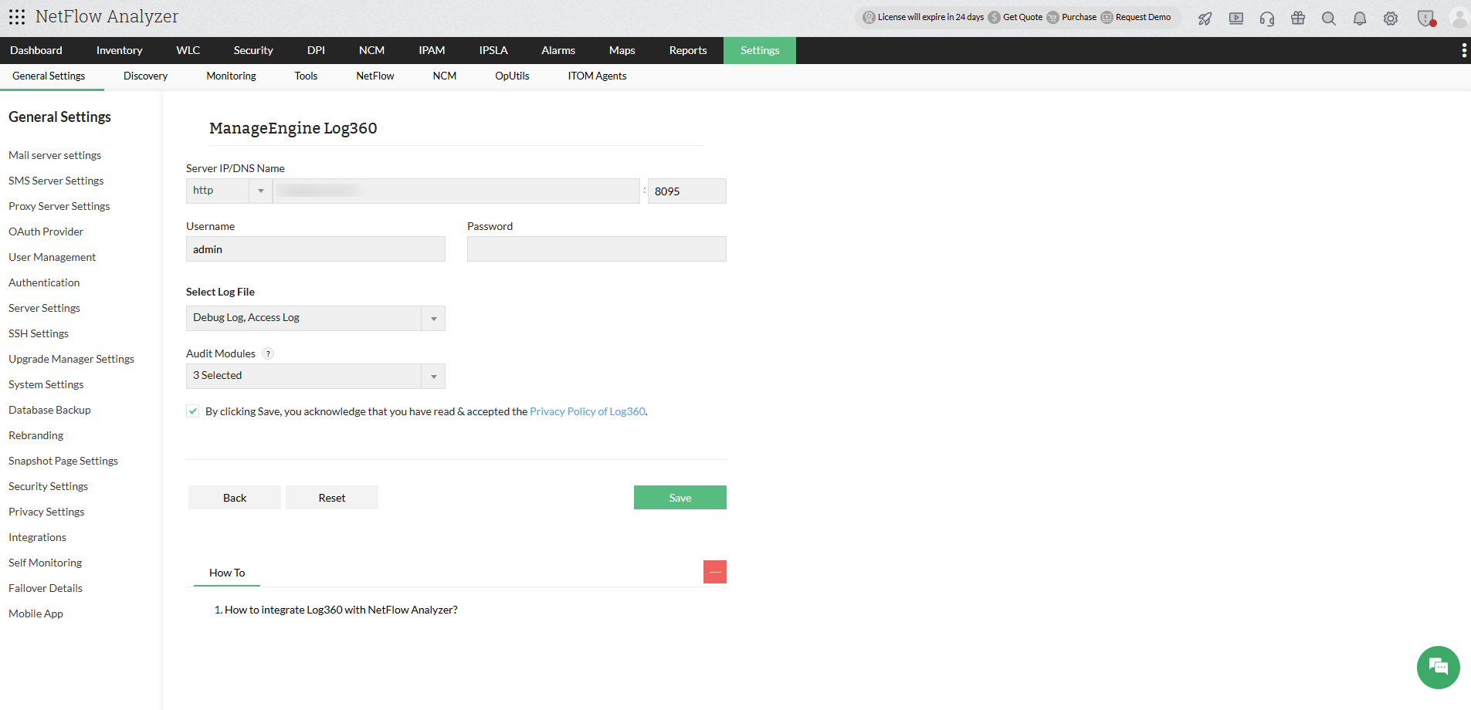Open the notifications bell icon
This screenshot has height=710, width=1471.
[x=1360, y=19]
